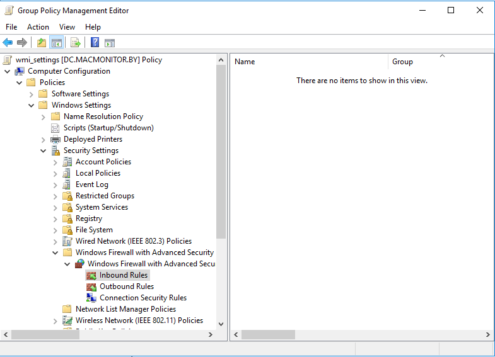Select Inbound Rules in the tree
This screenshot has height=357, width=495.
[123, 275]
